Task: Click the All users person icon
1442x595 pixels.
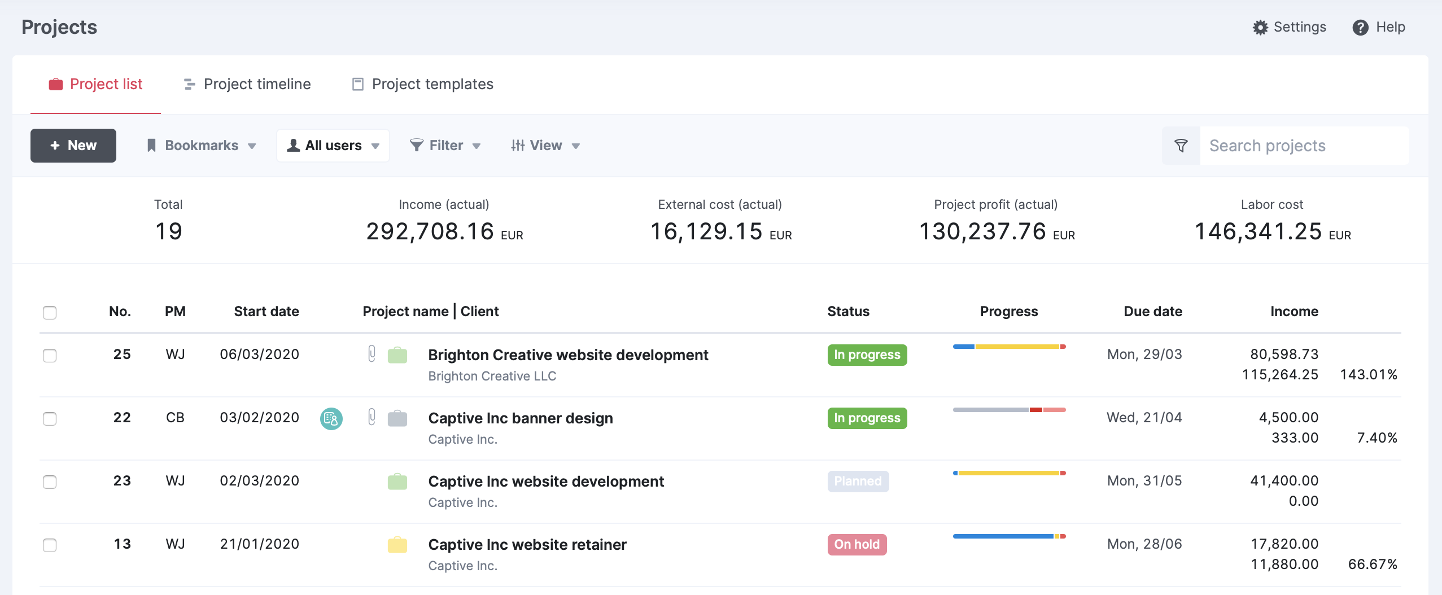Action: tap(293, 146)
